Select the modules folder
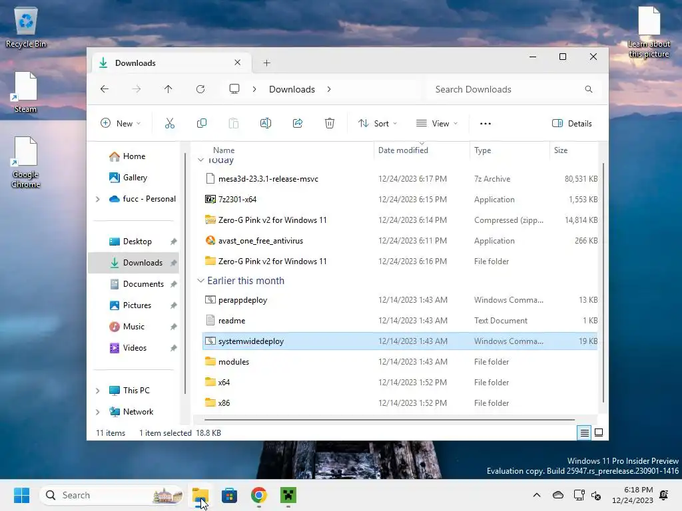This screenshot has width=682, height=511. click(400, 362)
